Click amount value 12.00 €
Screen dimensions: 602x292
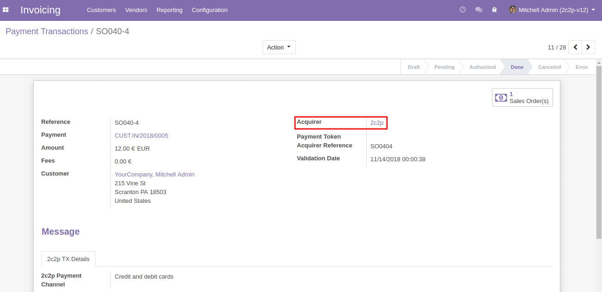(x=125, y=148)
